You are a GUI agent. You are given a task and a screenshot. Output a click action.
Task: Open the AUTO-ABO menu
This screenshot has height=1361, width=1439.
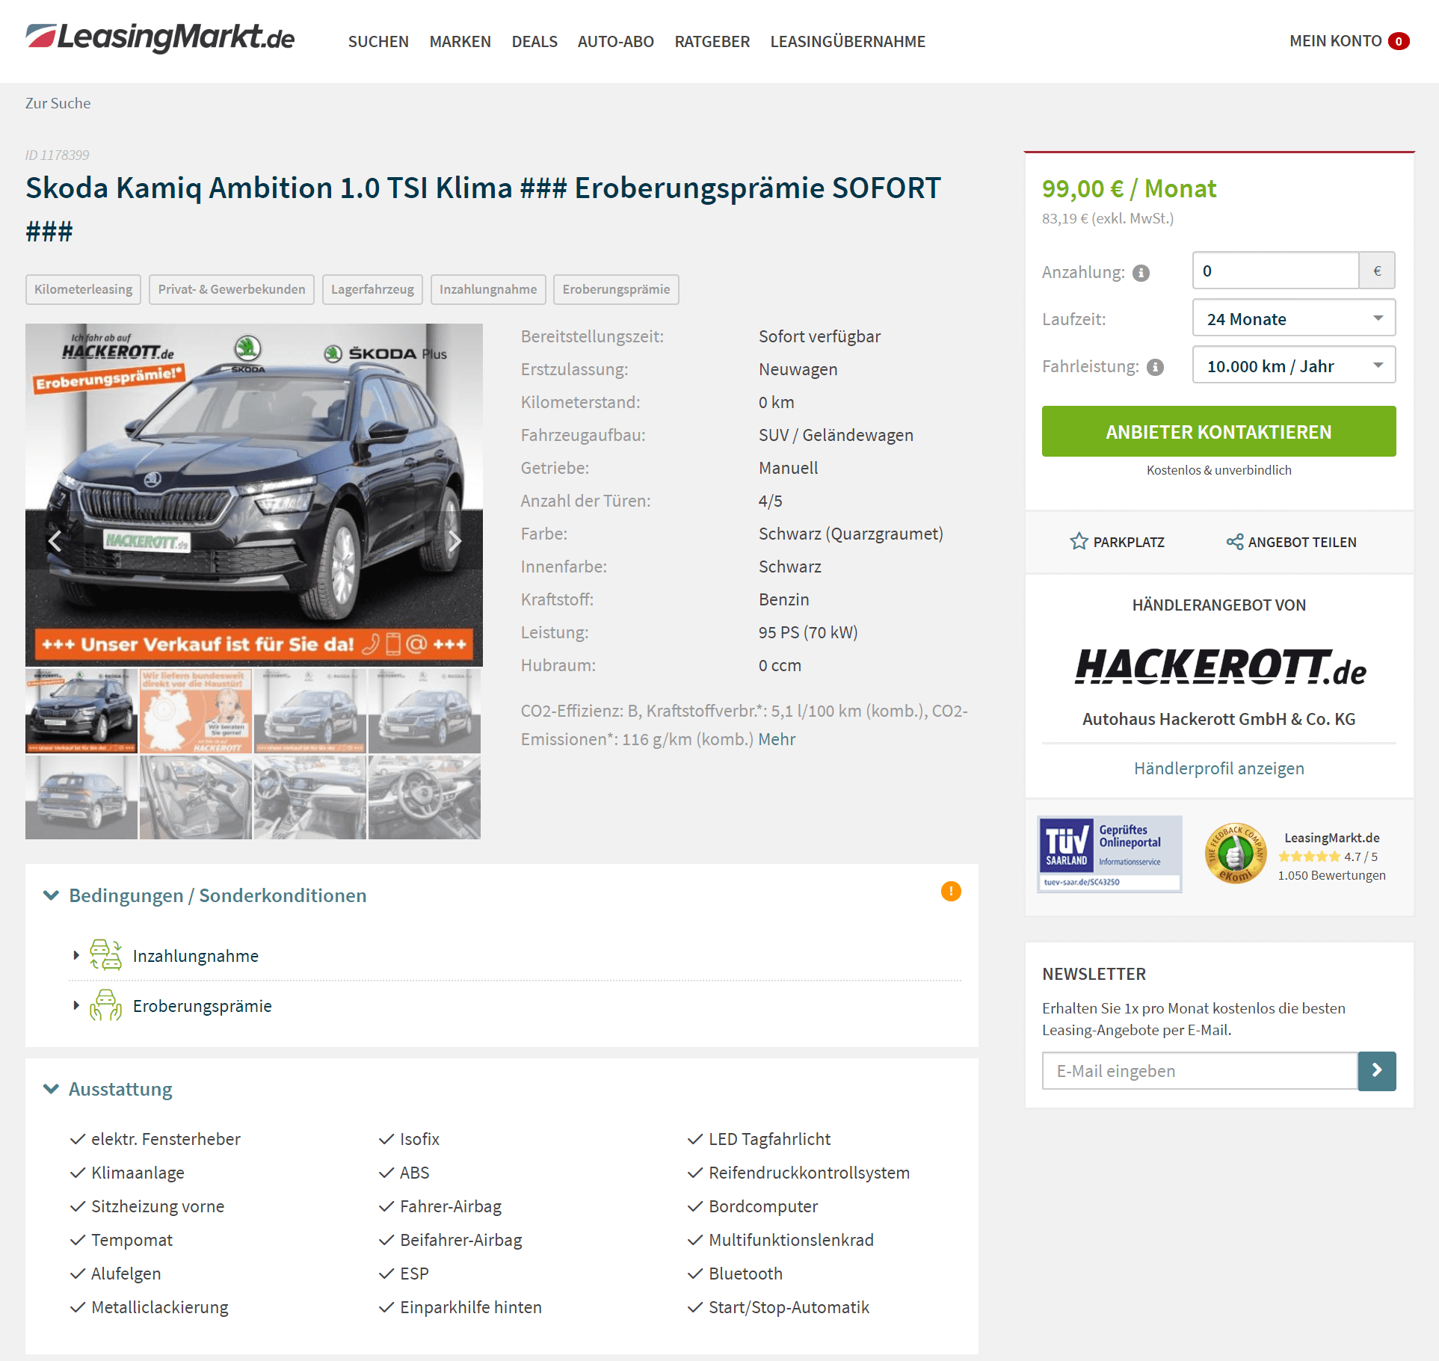(616, 41)
